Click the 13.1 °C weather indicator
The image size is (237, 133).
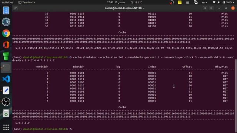pyautogui.click(x=136, y=3)
